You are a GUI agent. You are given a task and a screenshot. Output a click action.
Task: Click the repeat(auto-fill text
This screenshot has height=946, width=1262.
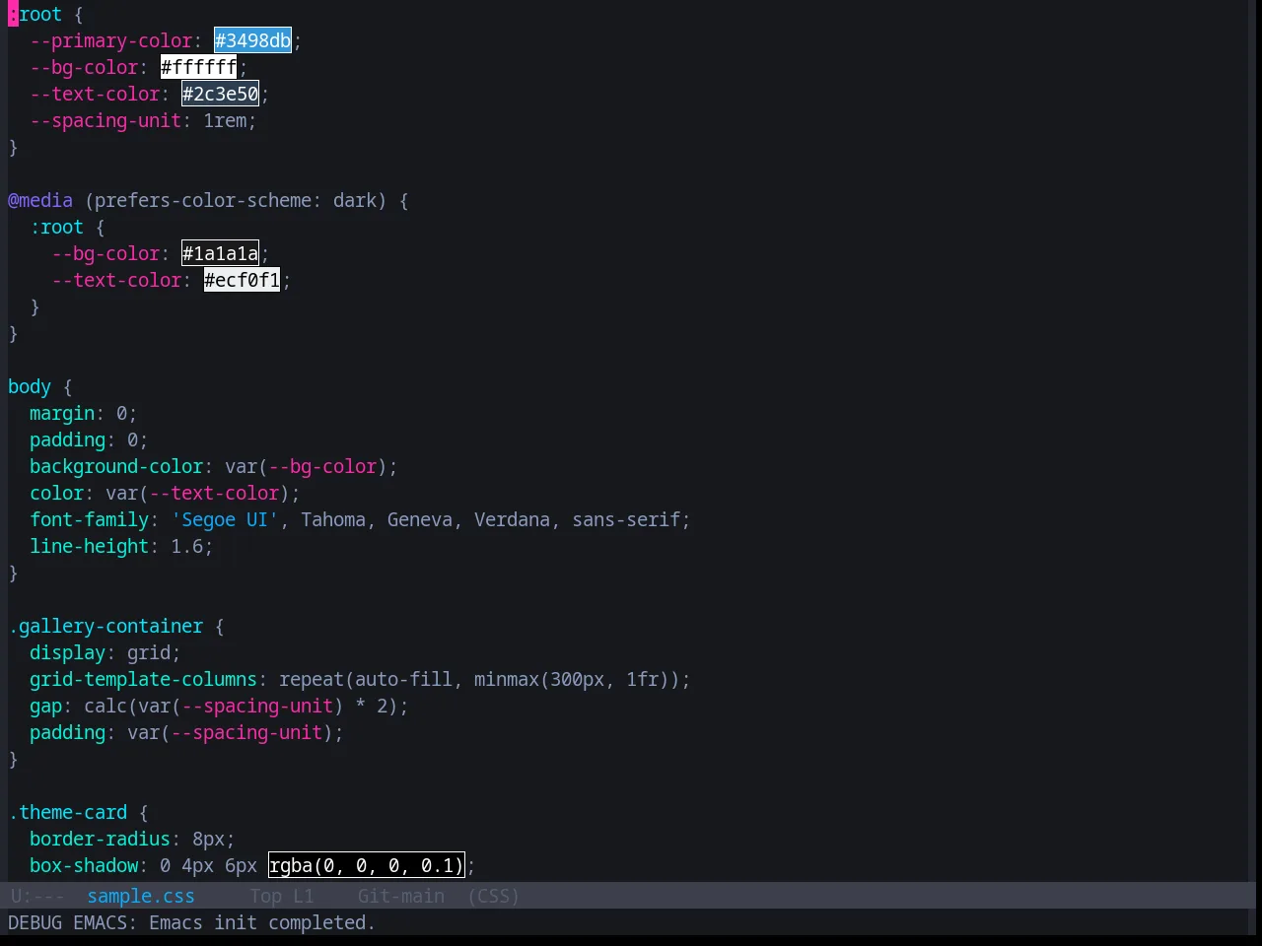click(x=366, y=679)
